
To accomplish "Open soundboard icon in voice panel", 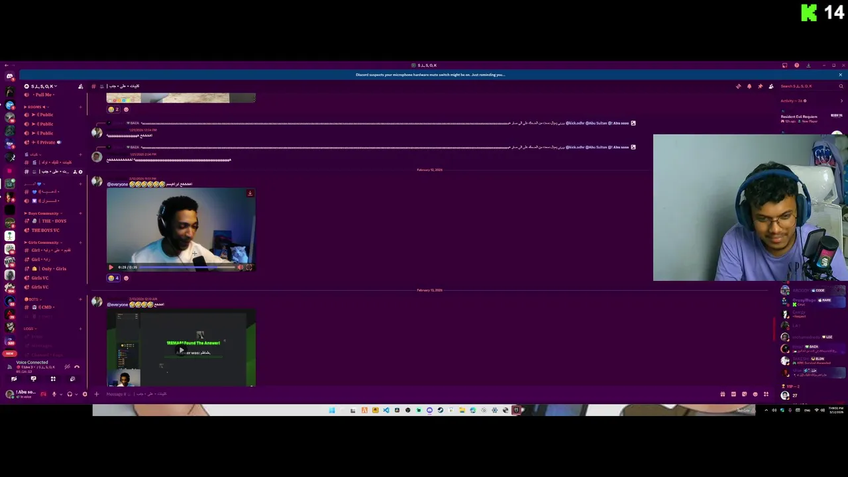I will [72, 379].
